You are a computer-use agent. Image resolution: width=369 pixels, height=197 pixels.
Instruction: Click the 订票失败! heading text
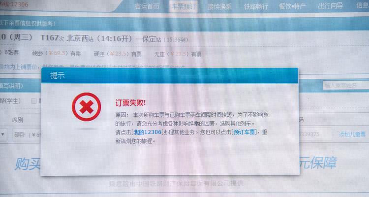point(130,103)
